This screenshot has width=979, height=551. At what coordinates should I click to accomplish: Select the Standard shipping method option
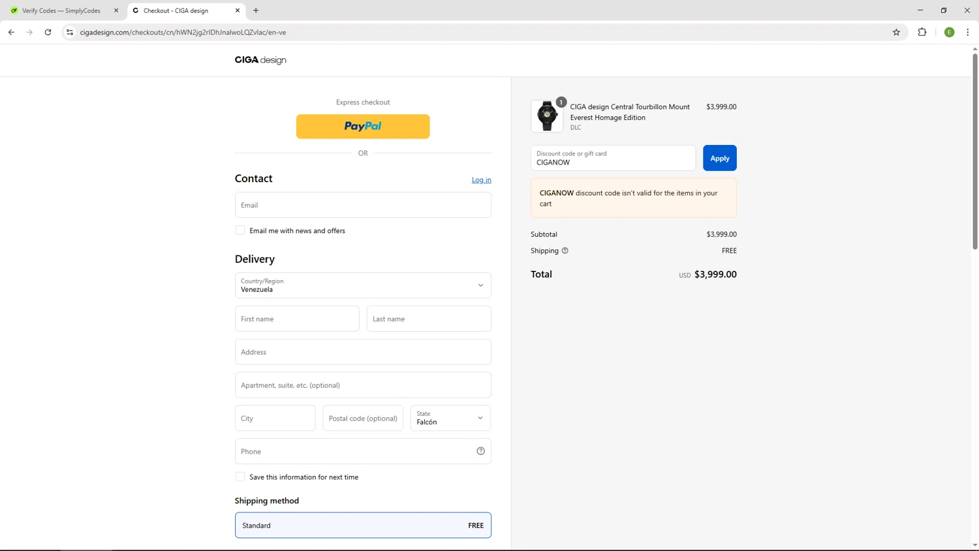[363, 526]
